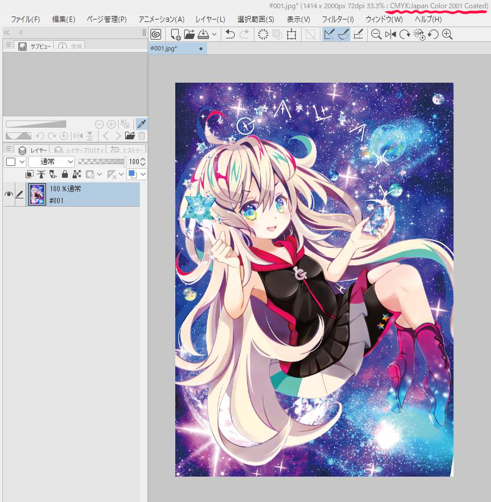Image resolution: width=491 pixels, height=502 pixels.
Task: Open the 表示(V) menu
Action: point(298,19)
